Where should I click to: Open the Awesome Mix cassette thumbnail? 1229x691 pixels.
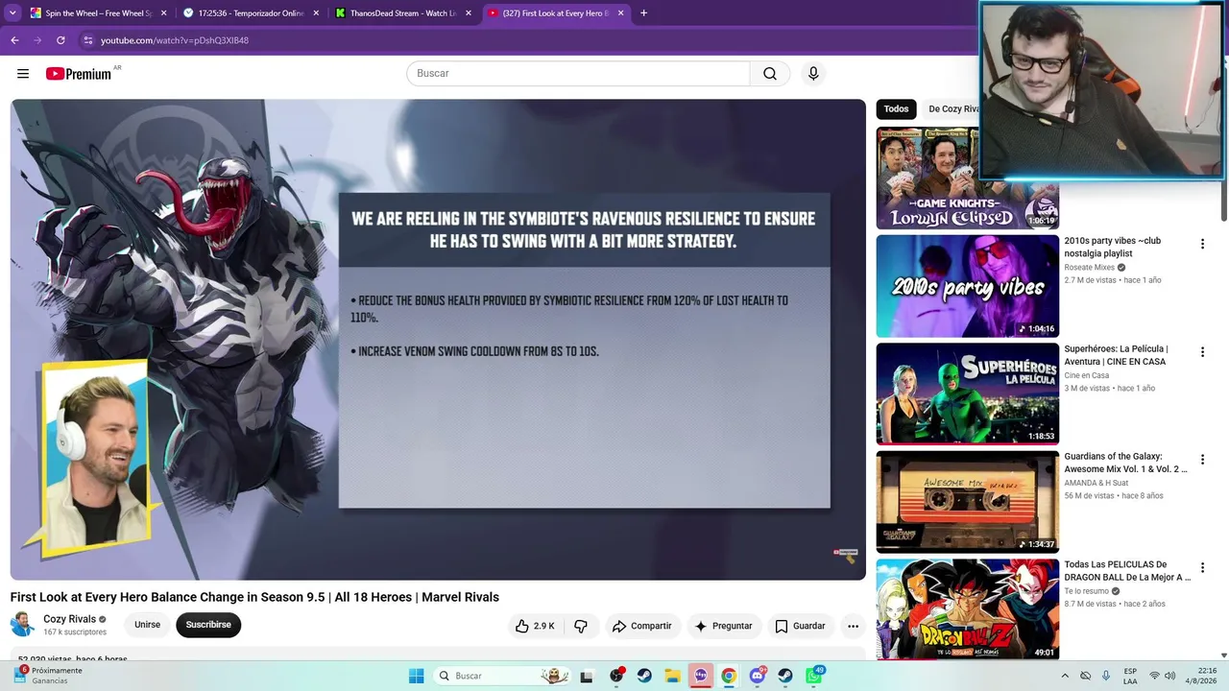pos(967,502)
